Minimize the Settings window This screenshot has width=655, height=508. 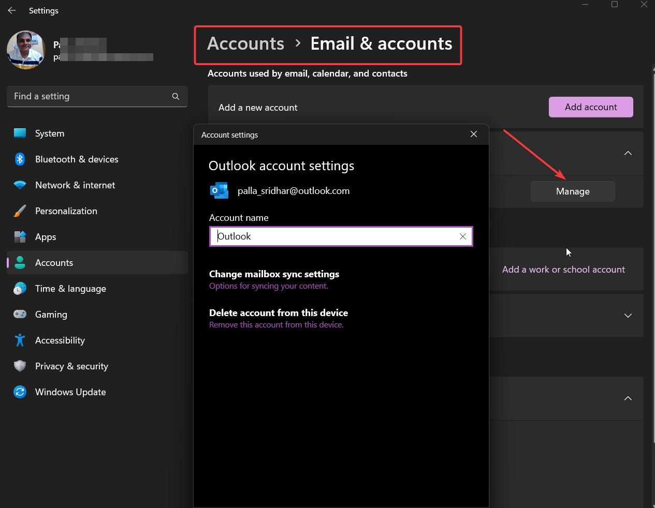click(585, 5)
